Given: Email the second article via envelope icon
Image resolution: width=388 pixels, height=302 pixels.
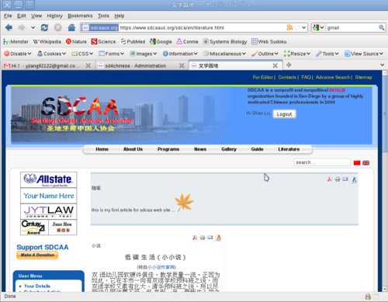Looking at the screenshot, I should point(210,238).
